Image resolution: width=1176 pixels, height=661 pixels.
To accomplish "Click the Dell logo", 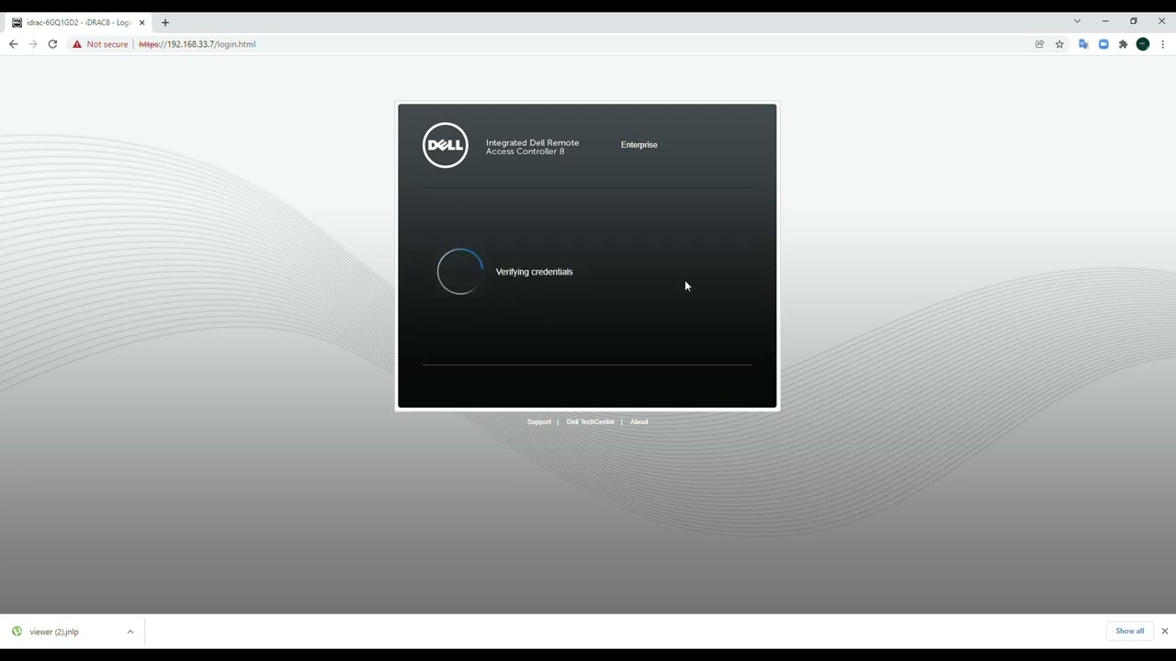I will pos(446,145).
